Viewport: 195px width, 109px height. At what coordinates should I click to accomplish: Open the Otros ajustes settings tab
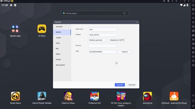click(62, 65)
